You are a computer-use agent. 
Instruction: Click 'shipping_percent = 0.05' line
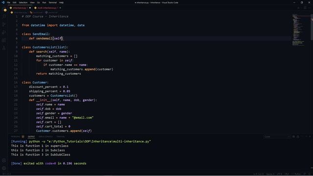click(x=49, y=91)
